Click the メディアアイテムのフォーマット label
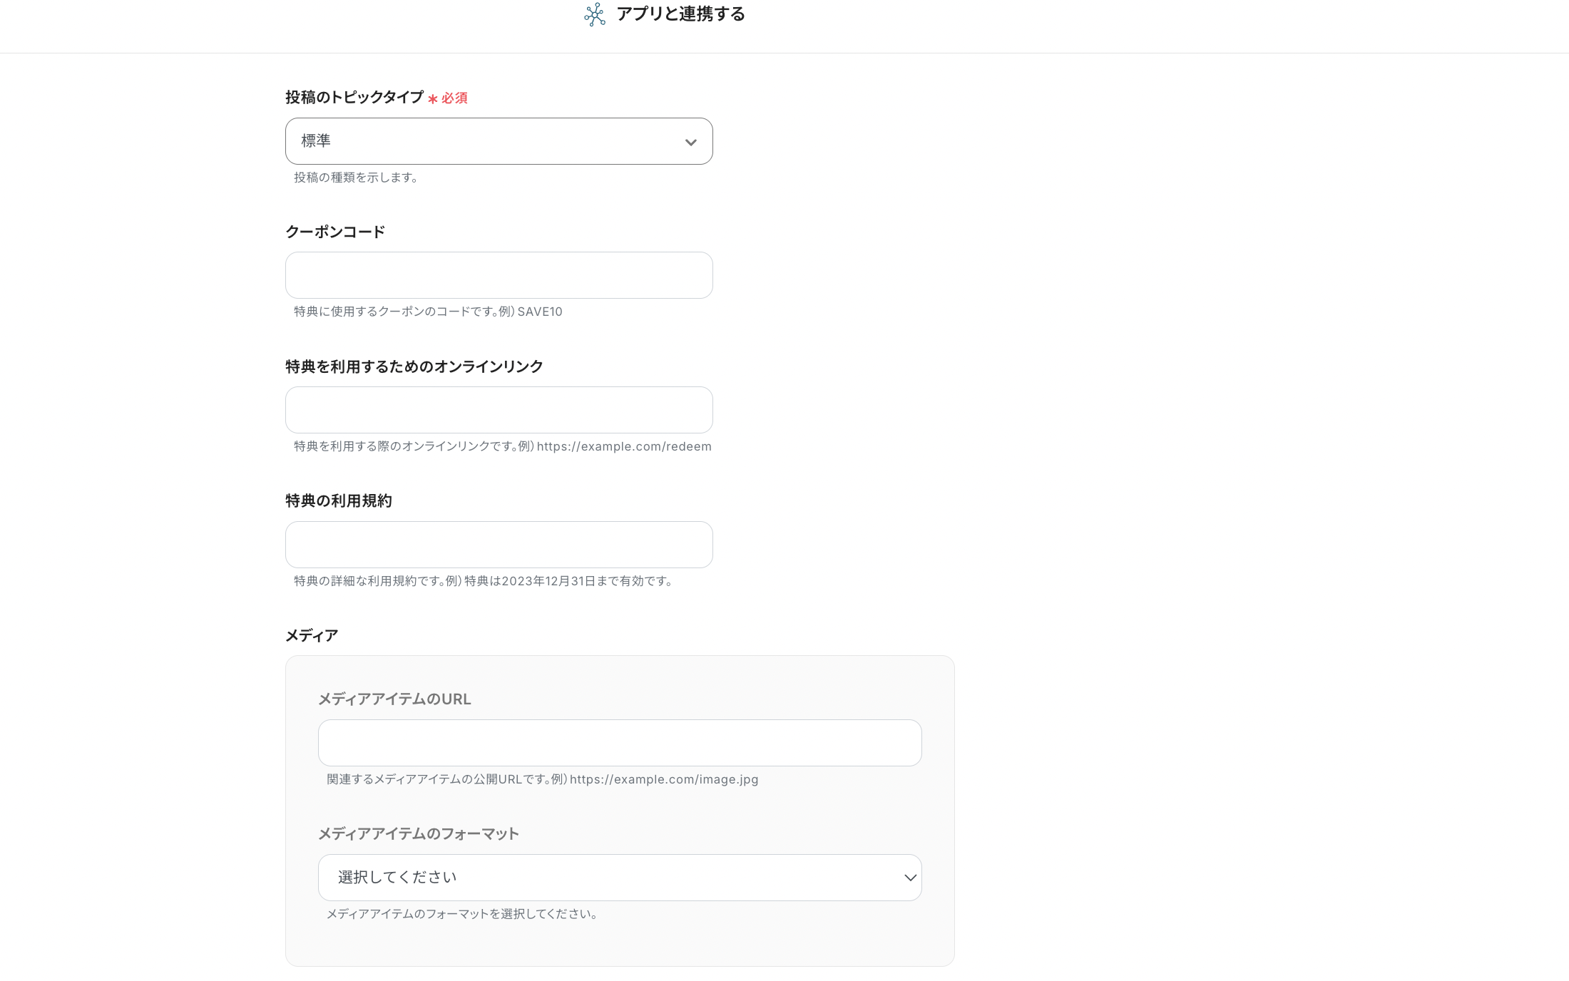 418,834
